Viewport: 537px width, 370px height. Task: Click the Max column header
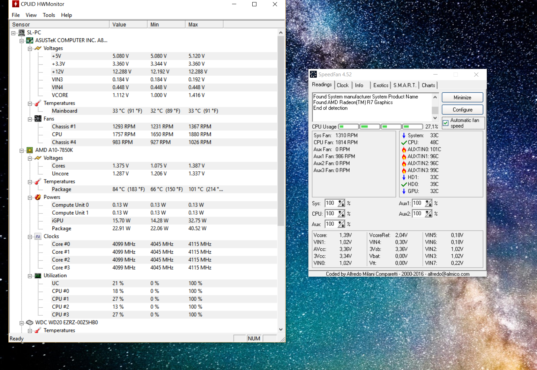coord(204,24)
